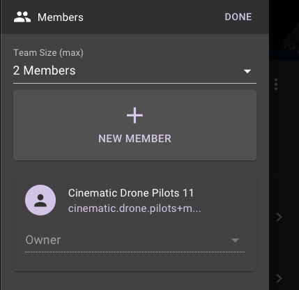
Task: Click the upper right-pointing chevron arrow
Action: 279,217
